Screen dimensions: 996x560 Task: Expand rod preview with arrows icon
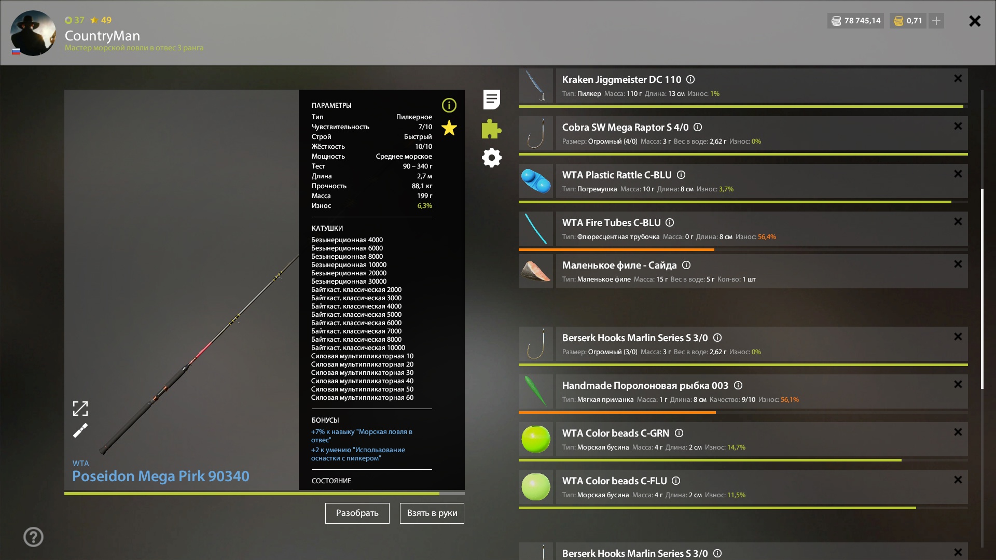coord(80,409)
